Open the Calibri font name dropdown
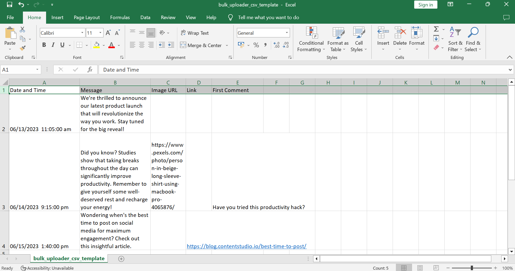The height and width of the screenshot is (271, 515). click(82, 33)
